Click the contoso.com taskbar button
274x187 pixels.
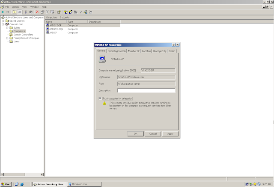pyautogui.click(x=84, y=184)
